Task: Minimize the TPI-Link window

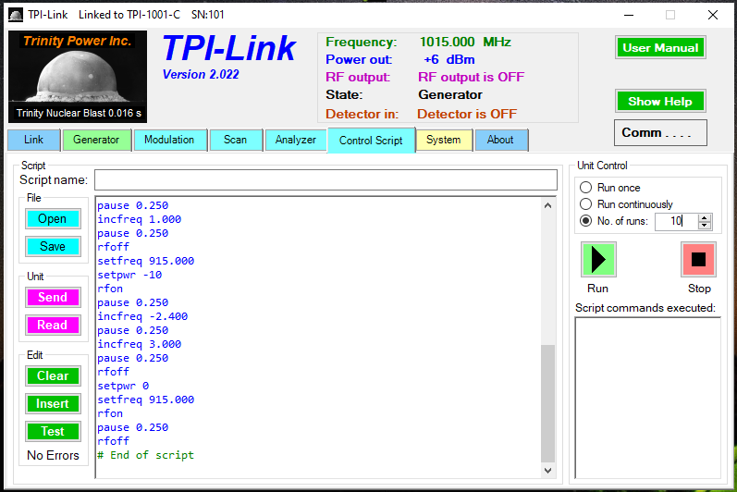Action: pos(629,15)
